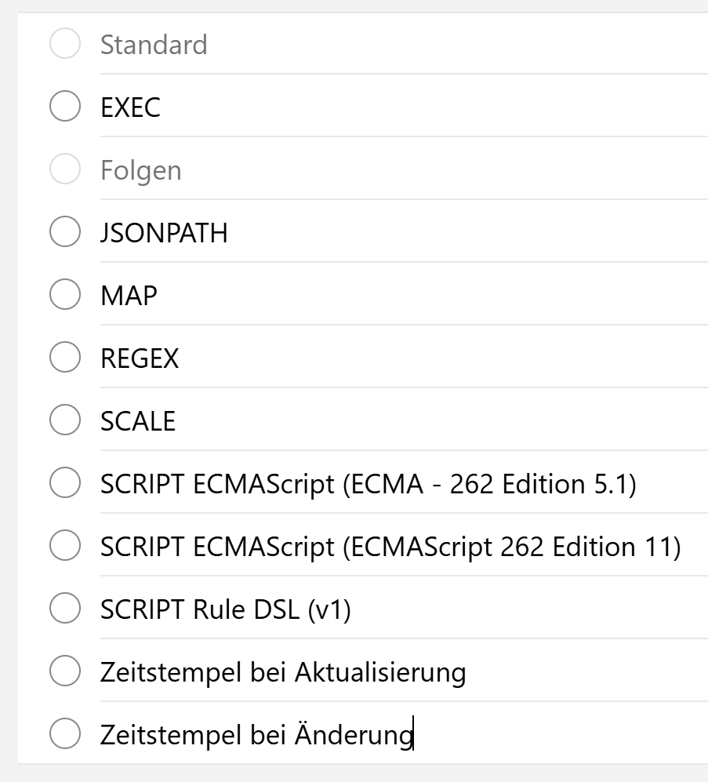Image resolution: width=708 pixels, height=782 pixels.
Task: Click the JSONPATH label text
Action: tap(164, 233)
